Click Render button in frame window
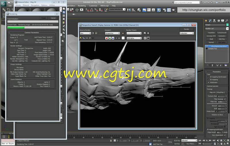This screenshot has width=230, height=146. click(x=186, y=29)
